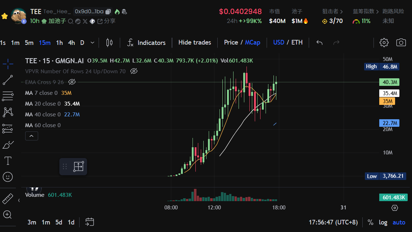Select the brush drawing tool
The height and width of the screenshot is (232, 412).
point(8,144)
